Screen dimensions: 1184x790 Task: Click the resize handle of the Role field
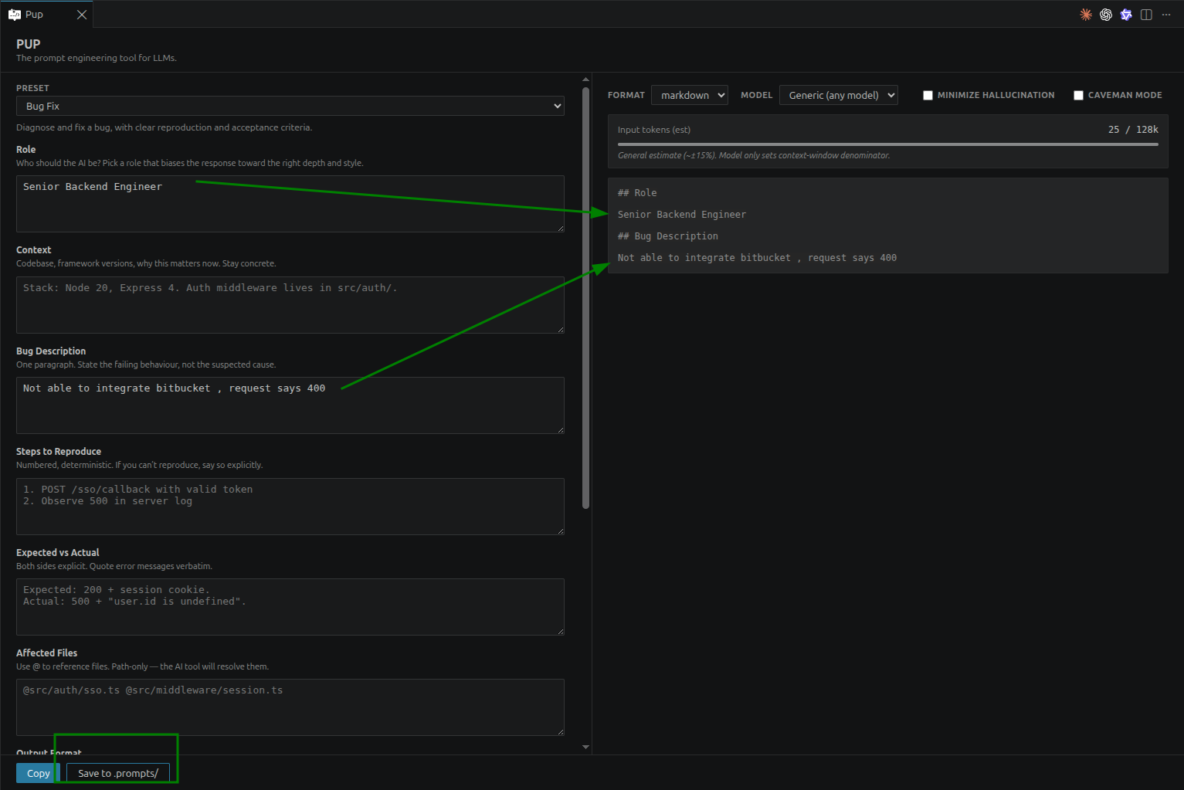(560, 228)
